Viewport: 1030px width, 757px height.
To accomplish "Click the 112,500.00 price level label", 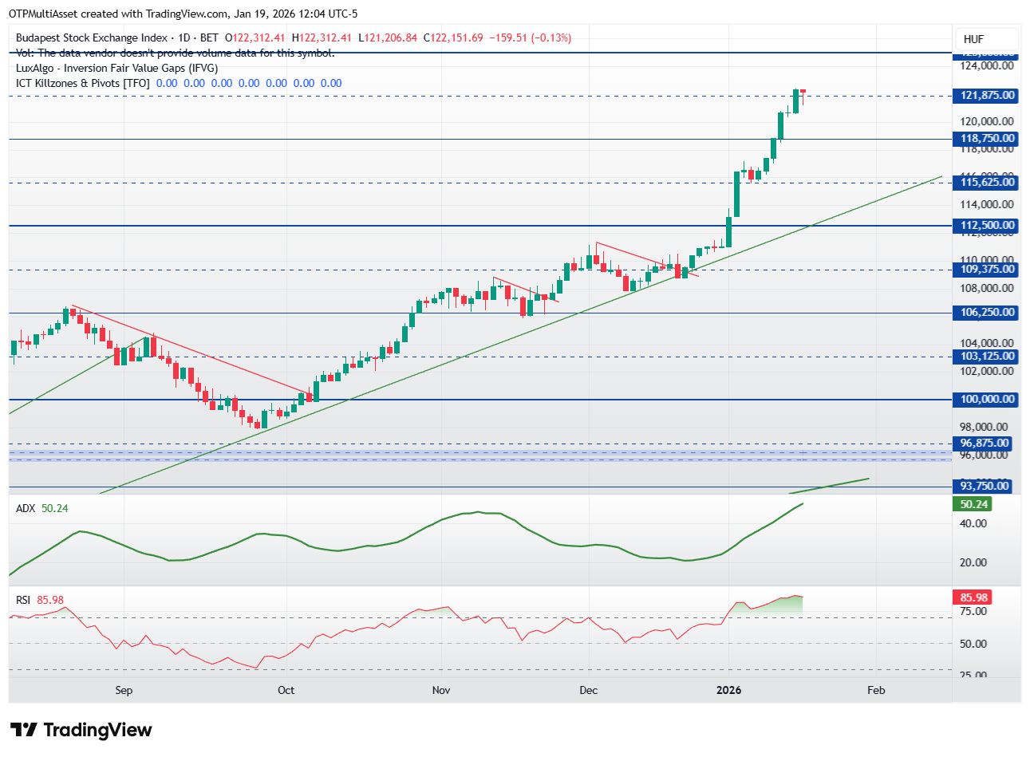I will (x=987, y=226).
